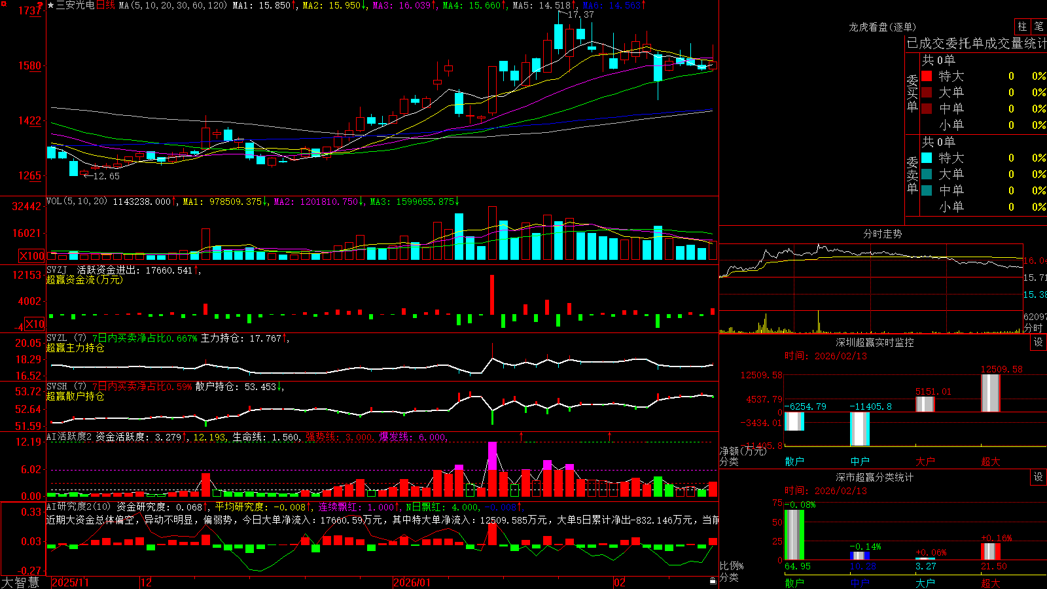The height and width of the screenshot is (589, 1047).
Task: Click the 龙虎看盘(逐单) panel title
Action: (882, 27)
